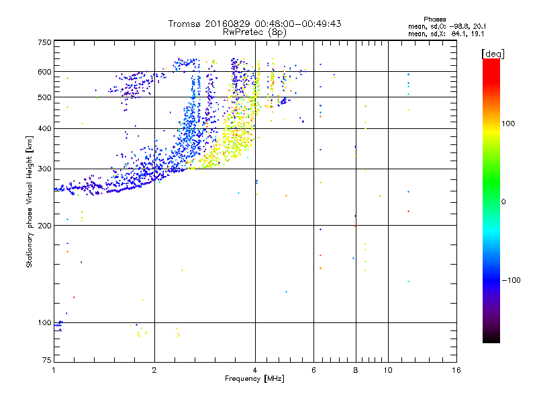Screen dimensions: 537x403
Task: Click the "400" height tick label
Action: pos(44,128)
